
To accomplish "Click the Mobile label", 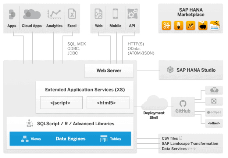I will point(115,26).
